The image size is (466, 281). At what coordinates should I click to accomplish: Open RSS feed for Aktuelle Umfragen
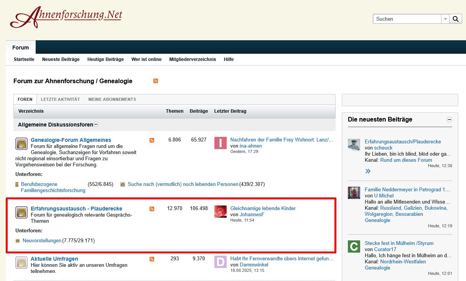point(152,259)
